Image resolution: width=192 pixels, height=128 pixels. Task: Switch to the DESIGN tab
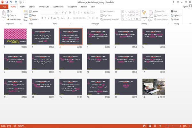[x=32, y=7]
